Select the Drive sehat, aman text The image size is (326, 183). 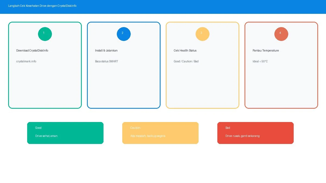(46, 136)
